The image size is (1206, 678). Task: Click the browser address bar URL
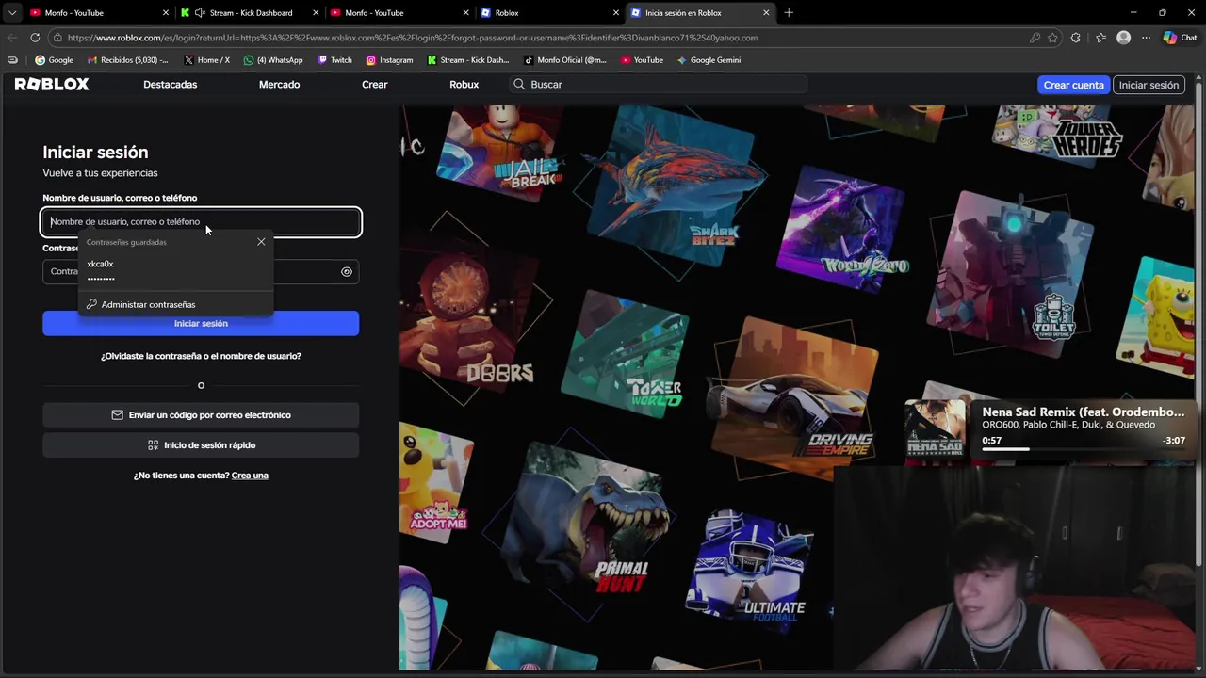[413, 38]
